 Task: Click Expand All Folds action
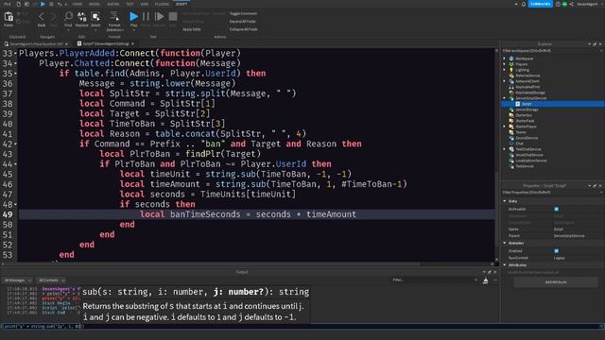click(x=242, y=22)
